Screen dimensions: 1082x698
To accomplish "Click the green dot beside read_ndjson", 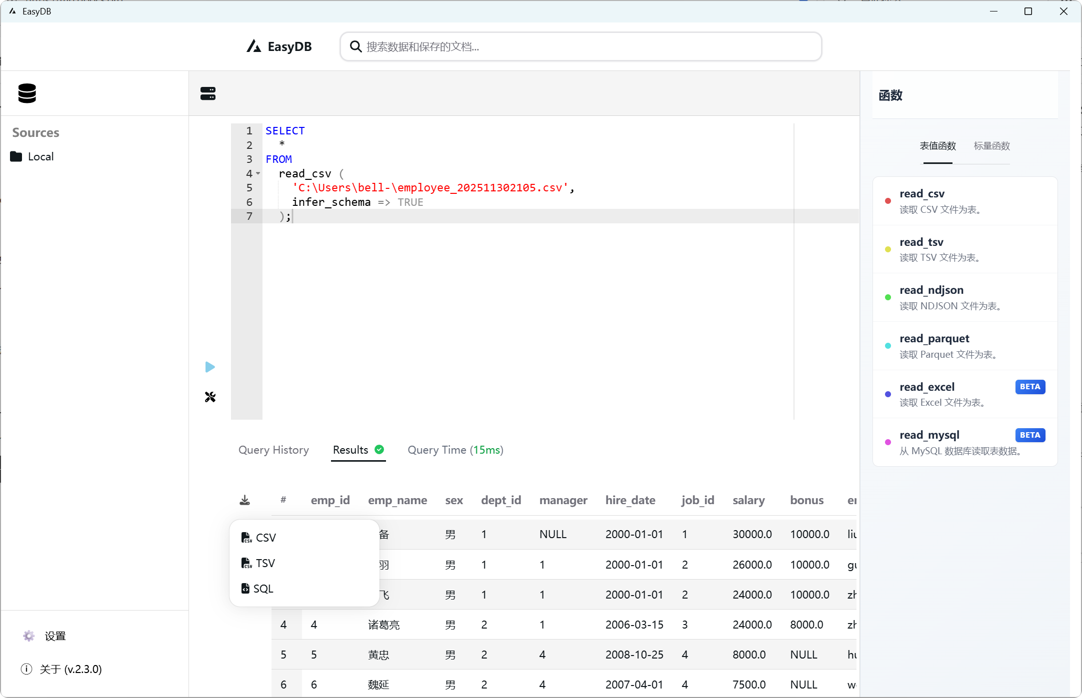I will point(887,297).
